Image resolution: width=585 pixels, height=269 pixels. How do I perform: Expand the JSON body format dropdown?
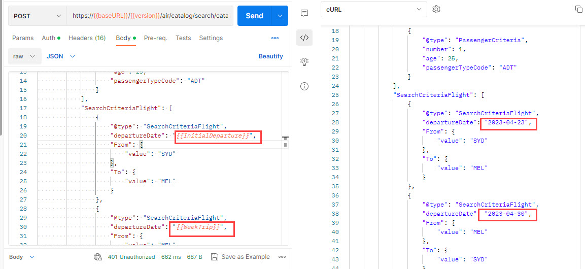(x=61, y=56)
